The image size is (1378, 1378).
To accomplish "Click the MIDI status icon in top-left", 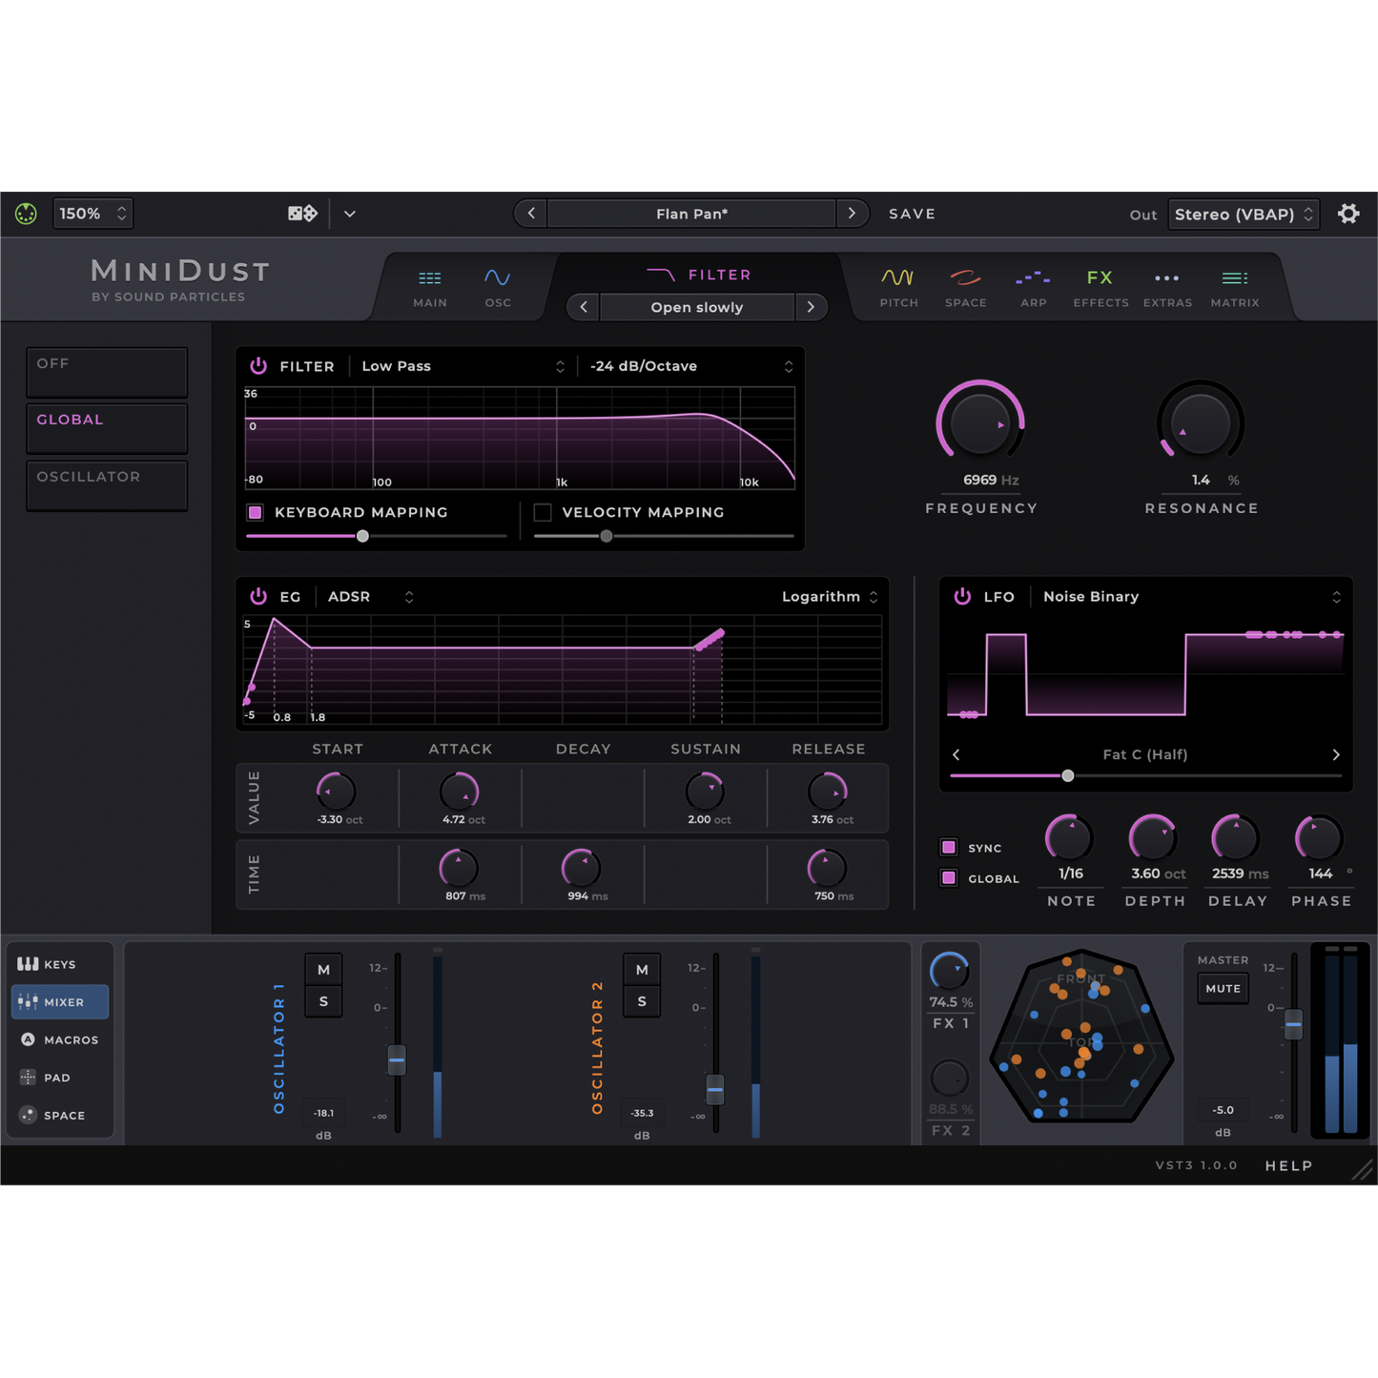I will pos(26,214).
